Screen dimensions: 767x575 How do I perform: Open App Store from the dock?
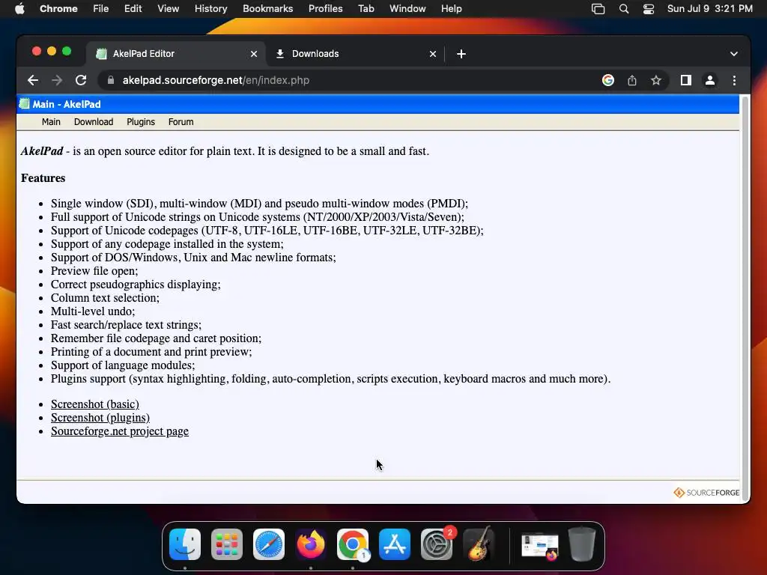click(x=395, y=544)
